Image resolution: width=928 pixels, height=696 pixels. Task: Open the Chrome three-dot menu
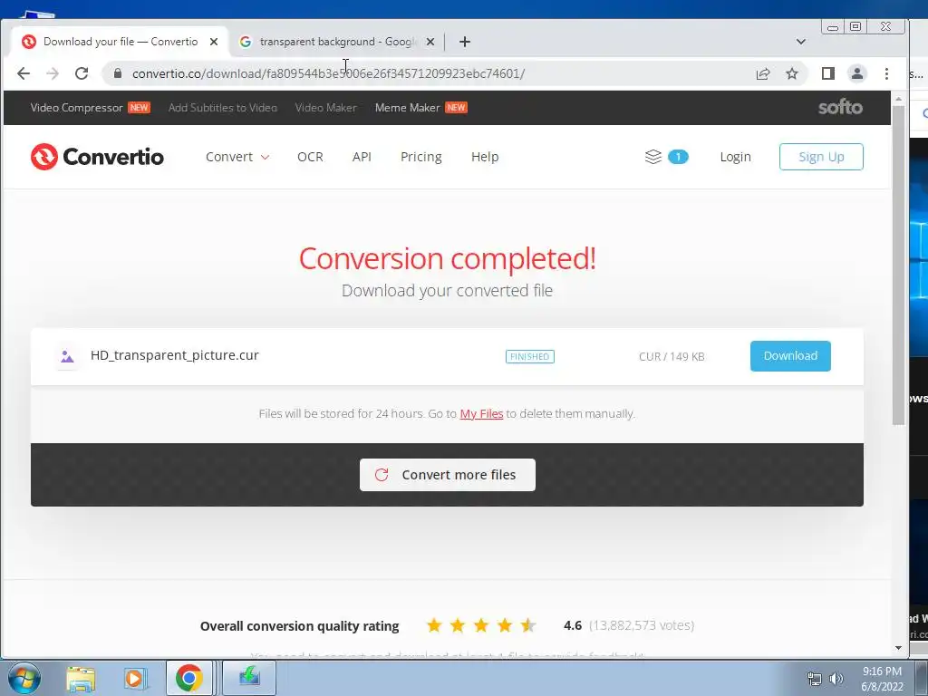(886, 73)
